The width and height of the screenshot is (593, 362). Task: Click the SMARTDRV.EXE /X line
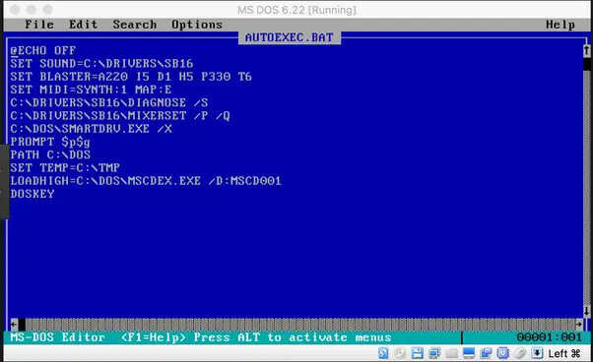pos(92,129)
